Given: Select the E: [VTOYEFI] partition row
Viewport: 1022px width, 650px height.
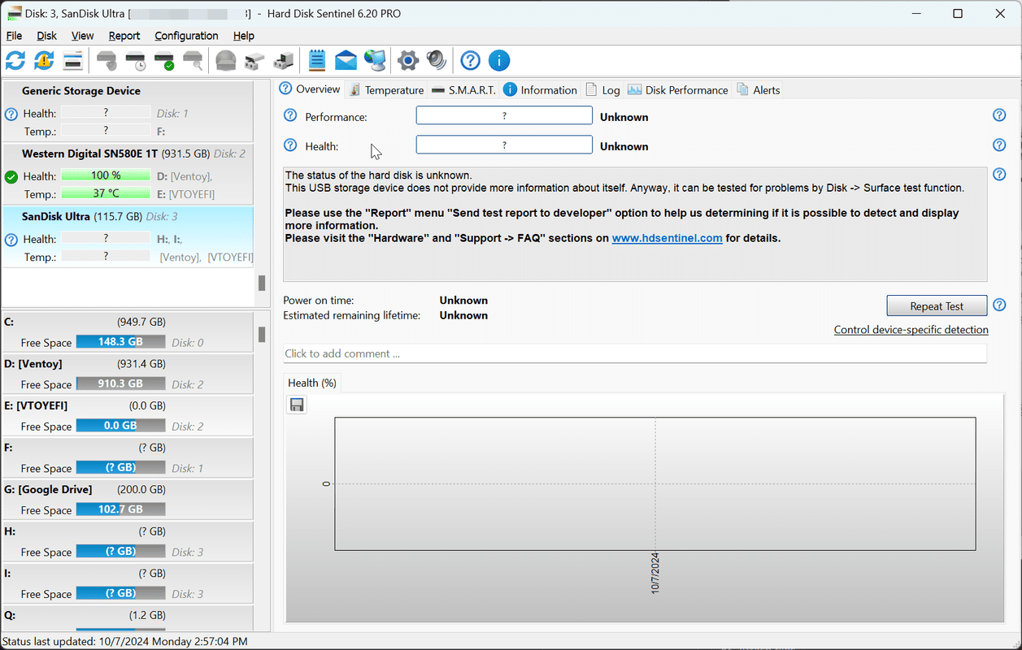Looking at the screenshot, I should (128, 415).
